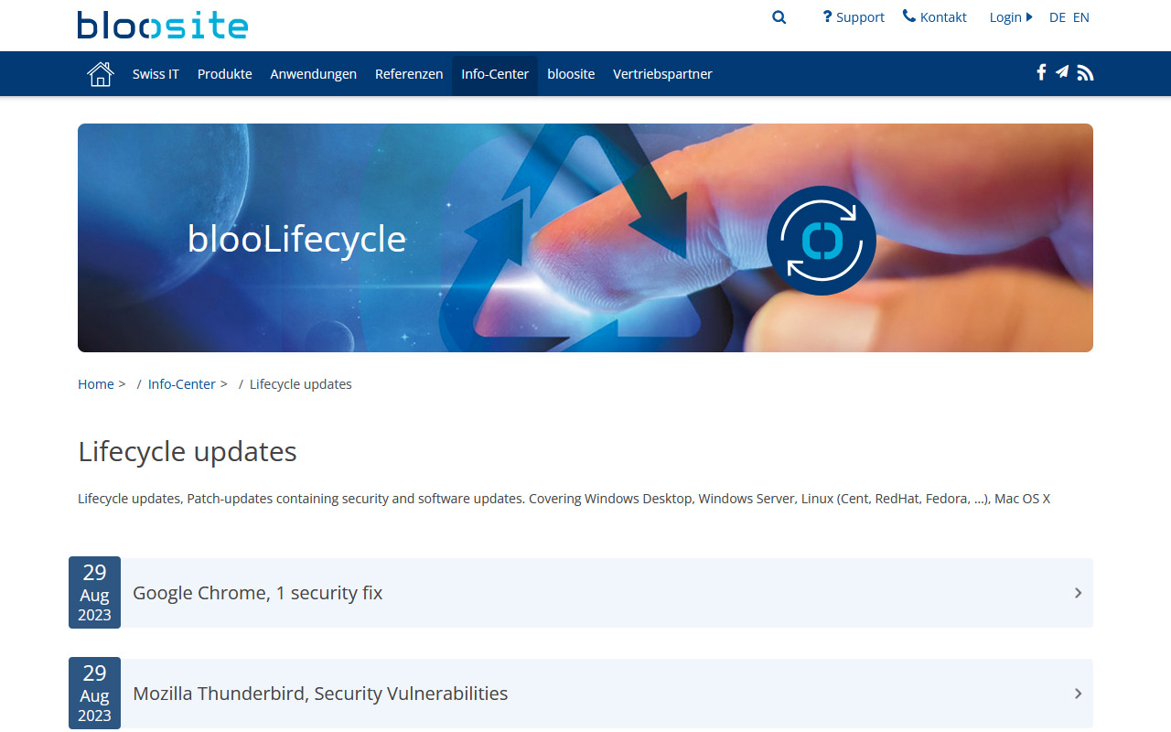Viewport: 1171px width, 732px height.
Task: Open Support with question mark icon
Action: pyautogui.click(x=853, y=17)
